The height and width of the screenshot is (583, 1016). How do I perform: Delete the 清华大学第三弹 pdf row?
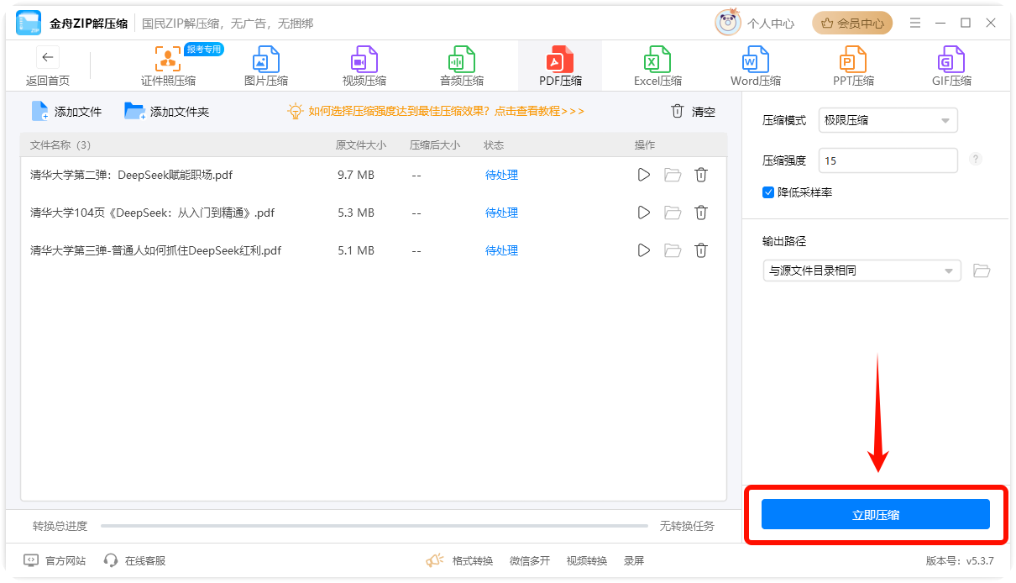tap(701, 250)
